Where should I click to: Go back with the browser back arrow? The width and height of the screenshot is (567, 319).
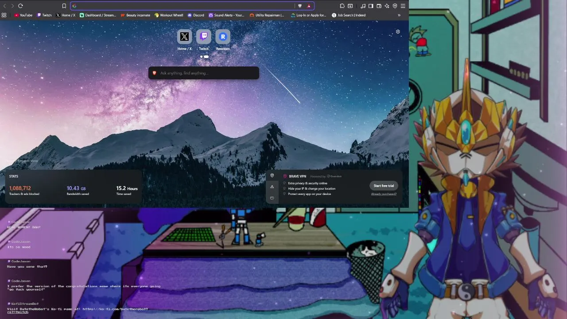(4, 6)
